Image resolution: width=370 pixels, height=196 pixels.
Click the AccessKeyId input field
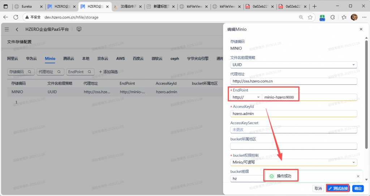pyautogui.click(x=293, y=114)
